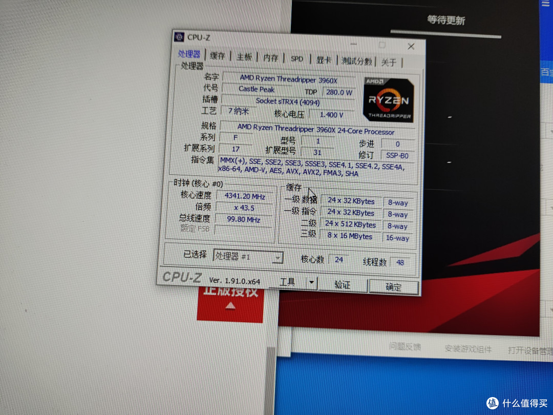
Task: Open the 关于 tab
Action: pos(389,63)
